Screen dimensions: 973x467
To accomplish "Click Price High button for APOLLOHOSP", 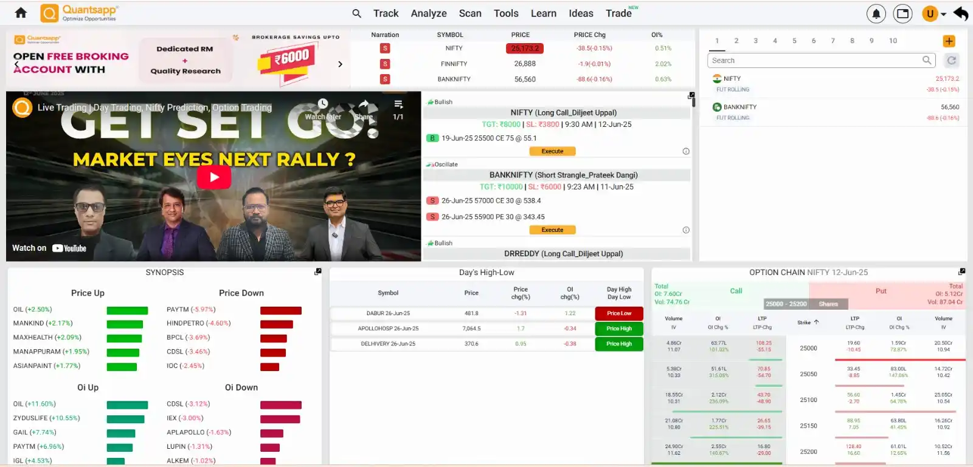I will (x=618, y=329).
